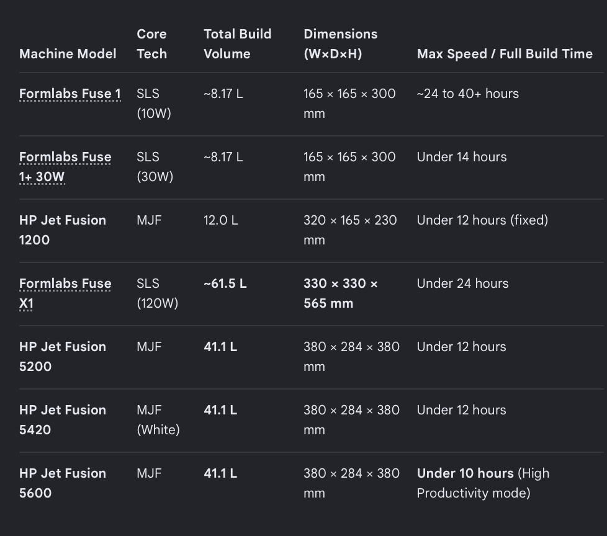The width and height of the screenshot is (607, 536).
Task: Click the Total Build Volume column header
Action: [238, 43]
